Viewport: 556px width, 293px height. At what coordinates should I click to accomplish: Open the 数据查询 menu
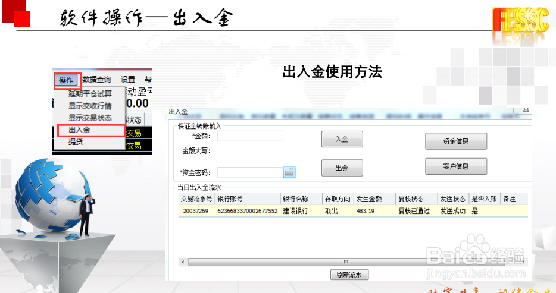tap(96, 80)
